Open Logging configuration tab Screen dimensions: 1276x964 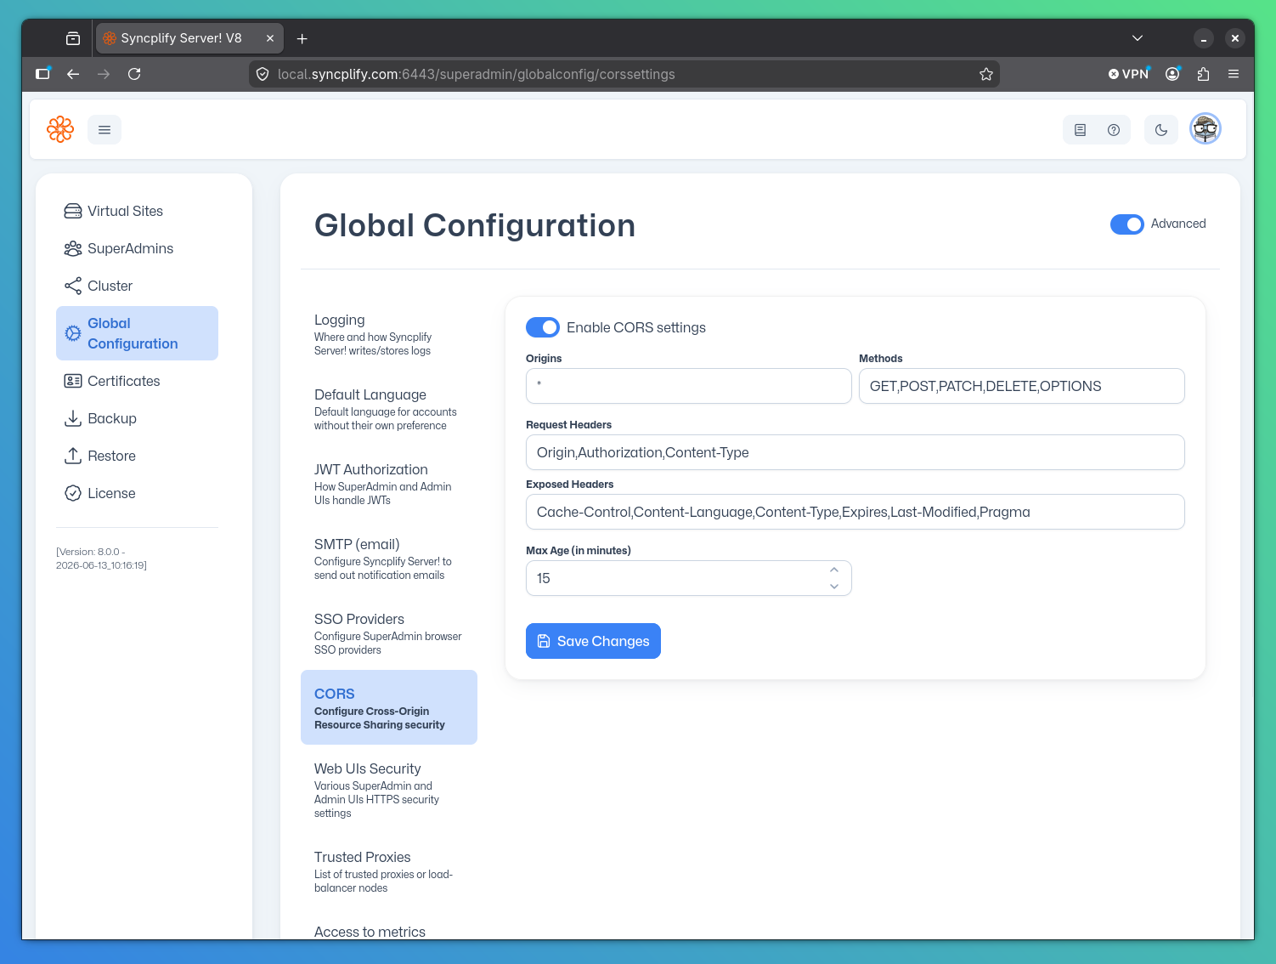pyautogui.click(x=389, y=333)
